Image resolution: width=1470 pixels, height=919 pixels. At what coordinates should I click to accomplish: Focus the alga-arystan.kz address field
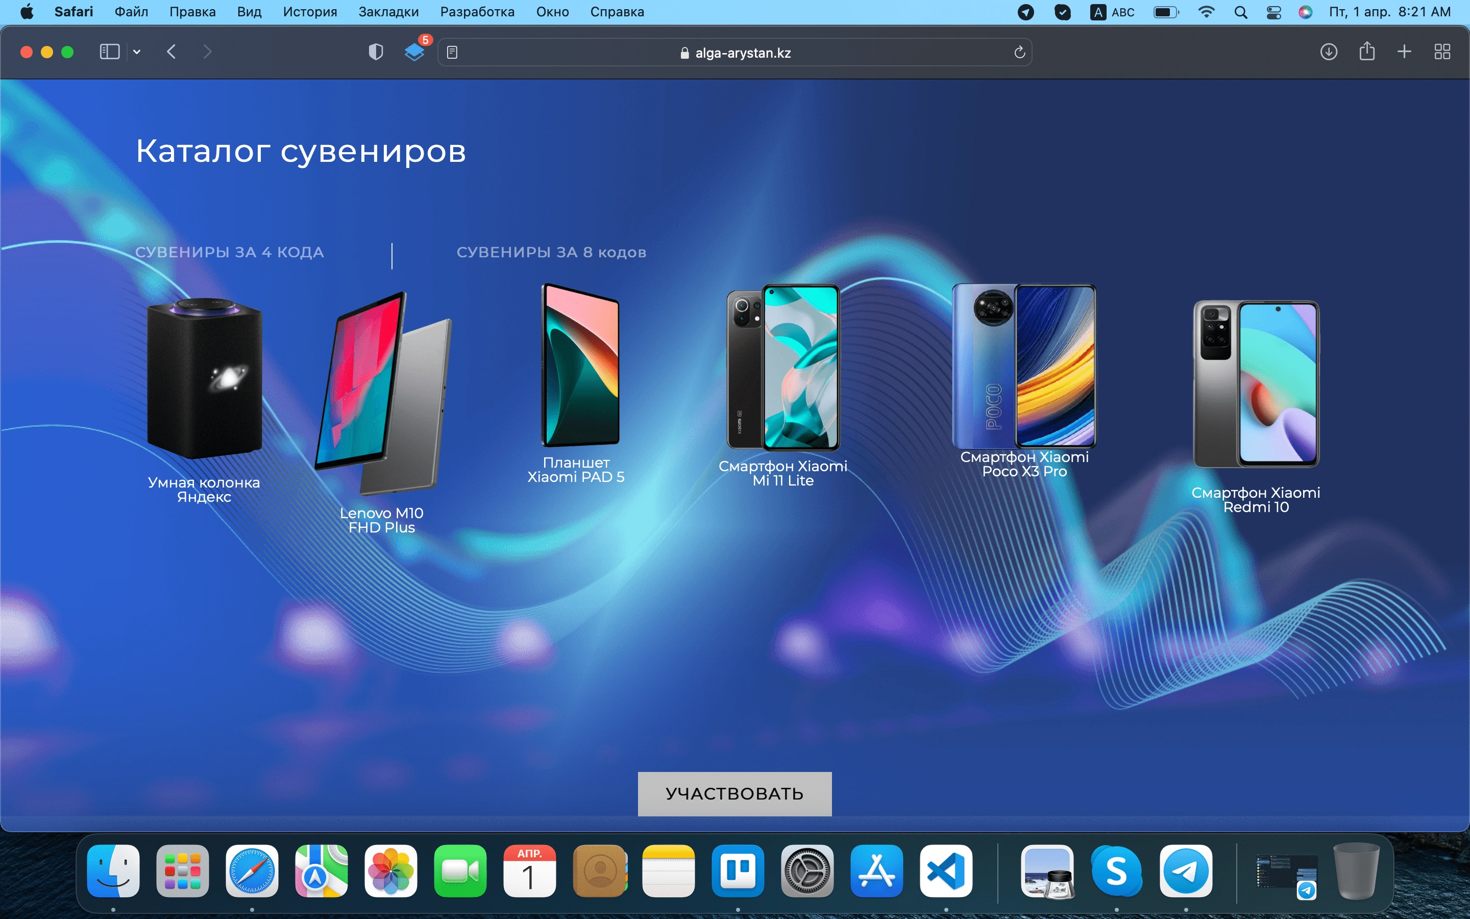click(x=734, y=53)
